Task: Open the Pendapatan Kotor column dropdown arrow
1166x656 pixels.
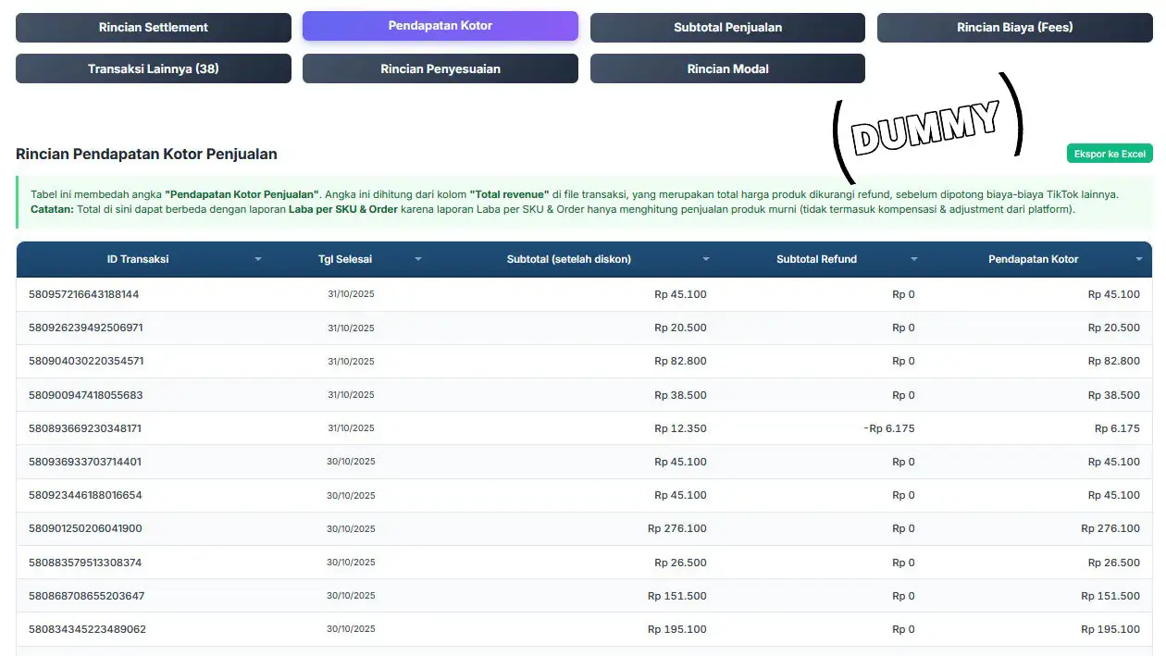Action: coord(1139,260)
